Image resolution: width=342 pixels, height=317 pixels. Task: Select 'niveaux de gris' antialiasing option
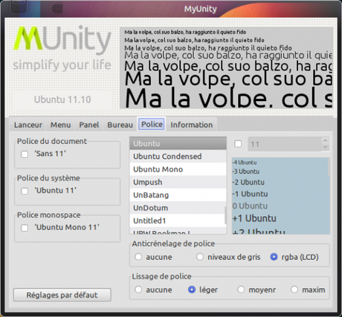[200, 257]
